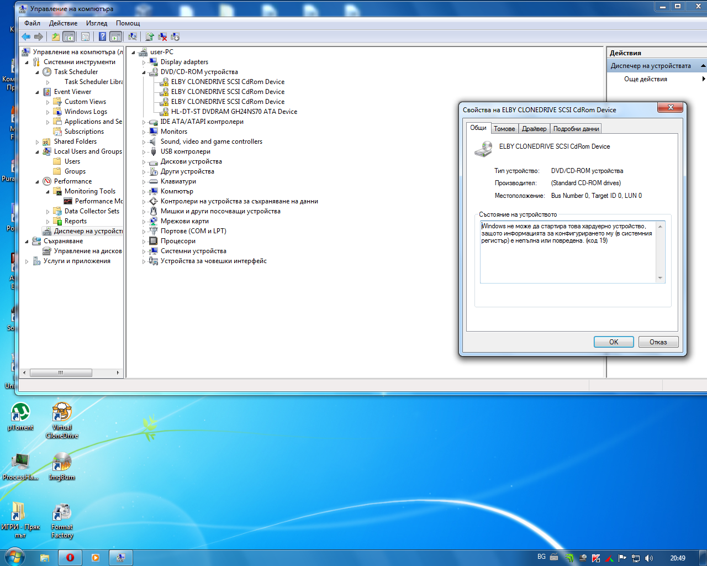707x566 pixels.
Task: Click BG language indicator in taskbar
Action: coord(541,557)
